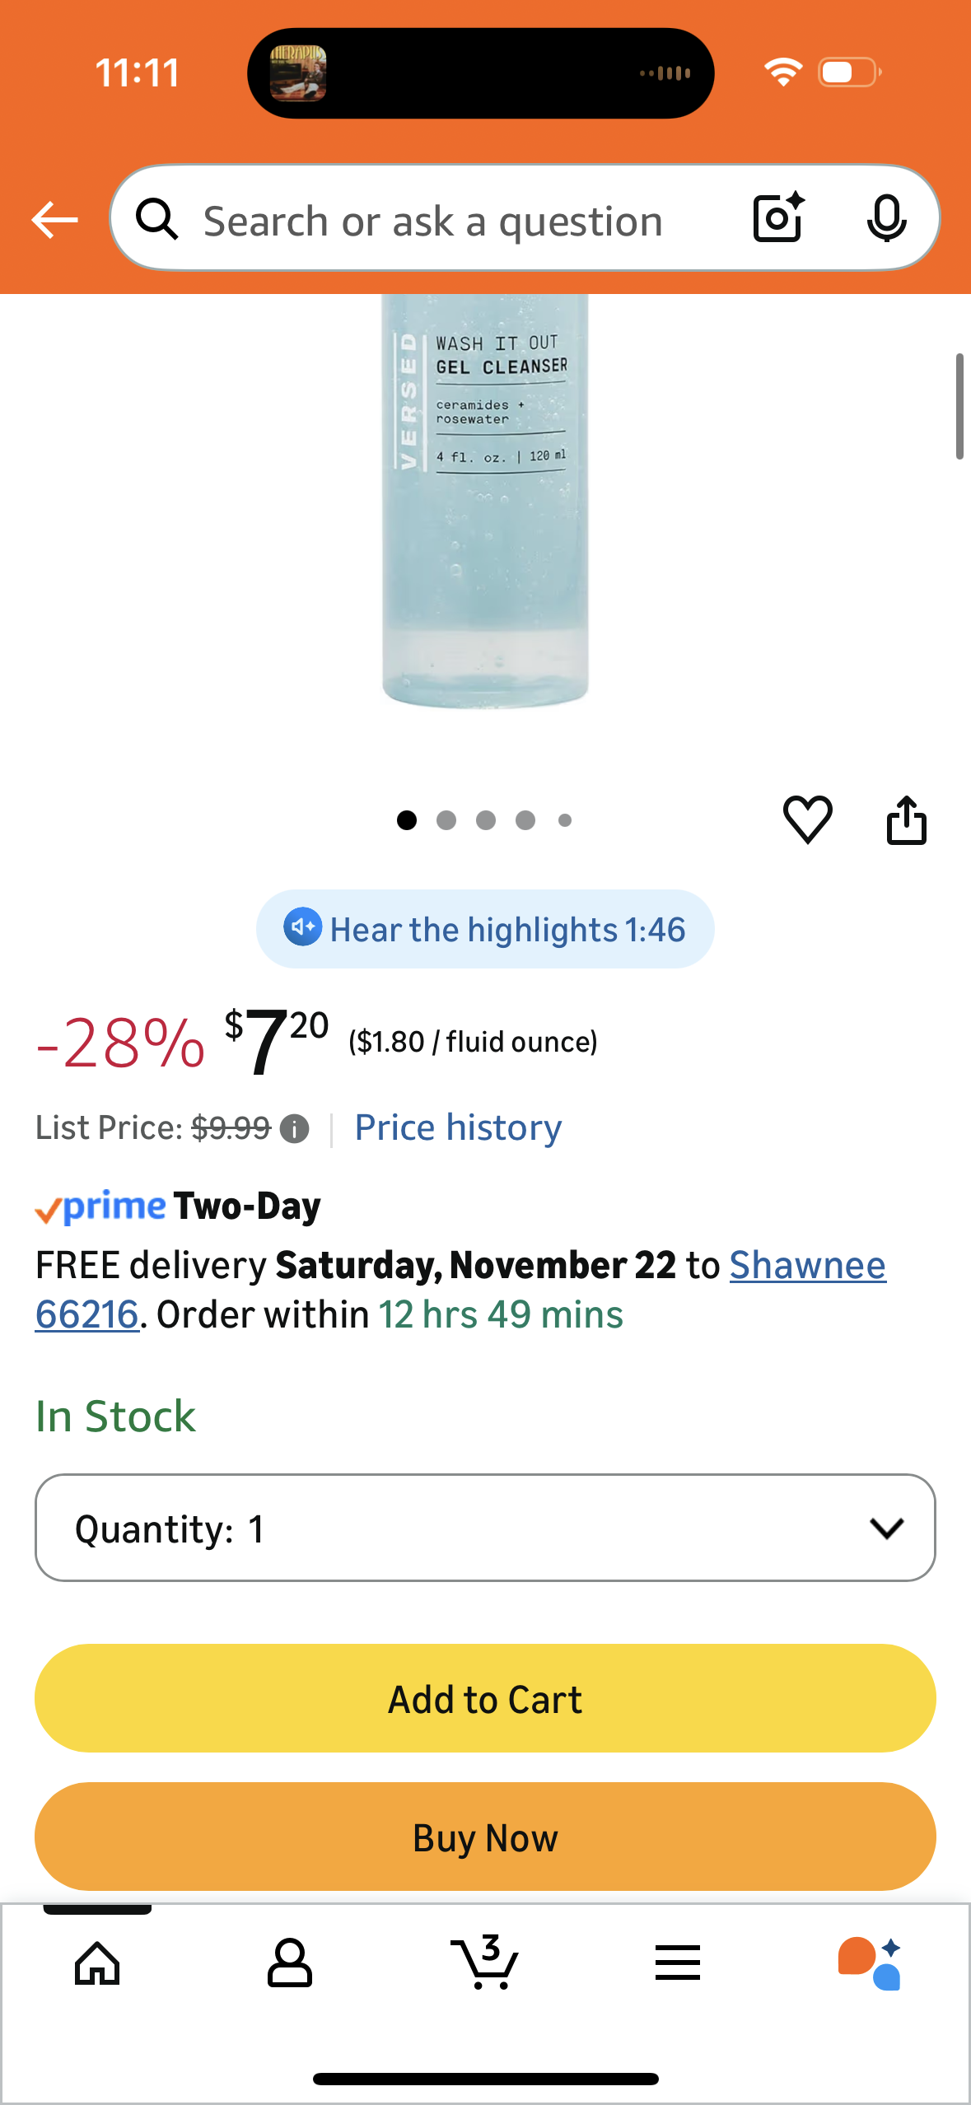Image resolution: width=971 pixels, height=2105 pixels.
Task: Tap the info icon next to List Price
Action: [294, 1127]
